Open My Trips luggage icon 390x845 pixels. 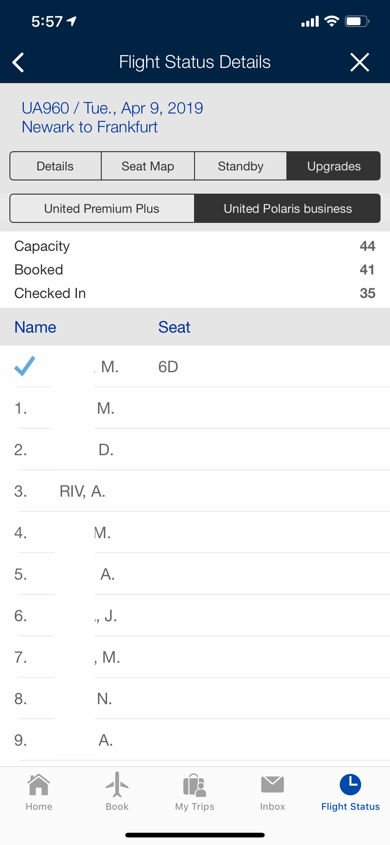click(195, 785)
